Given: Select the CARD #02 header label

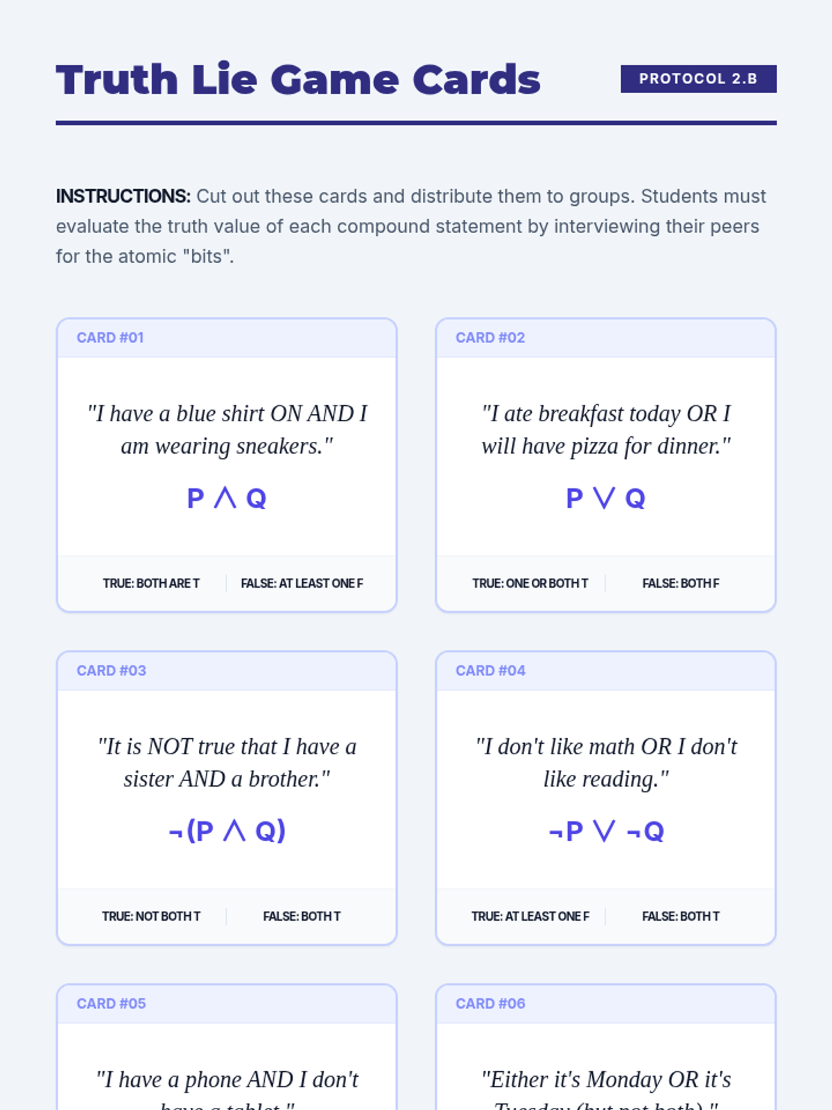Looking at the screenshot, I should tap(490, 338).
